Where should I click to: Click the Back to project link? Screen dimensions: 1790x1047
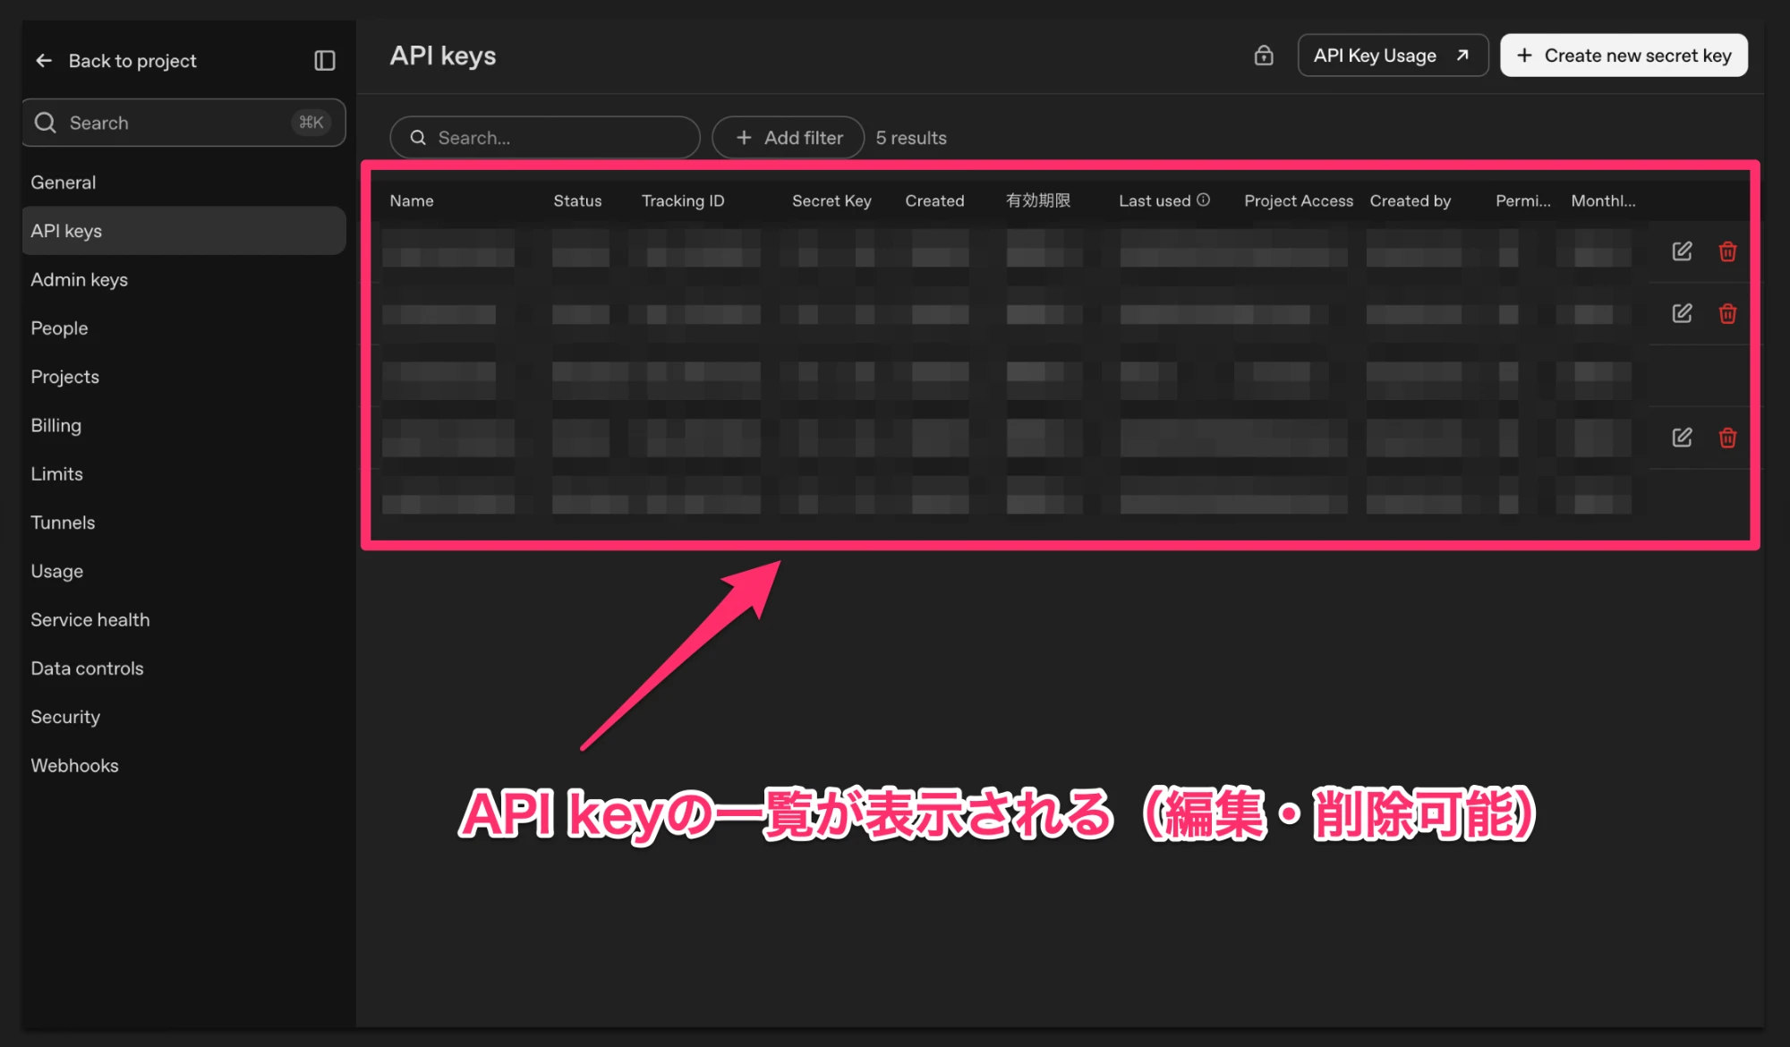(x=132, y=61)
